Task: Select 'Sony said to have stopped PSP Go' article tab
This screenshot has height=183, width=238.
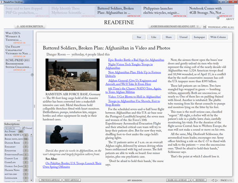Action: pos(26,12)
